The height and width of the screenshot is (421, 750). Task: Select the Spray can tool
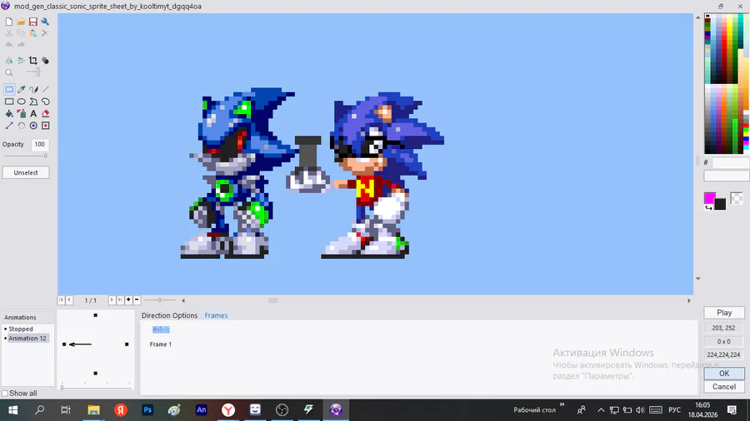[21, 114]
